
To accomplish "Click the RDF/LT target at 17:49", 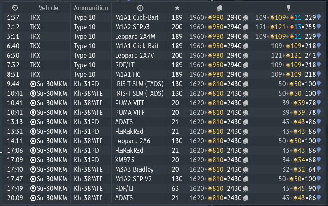I will tap(125, 188).
